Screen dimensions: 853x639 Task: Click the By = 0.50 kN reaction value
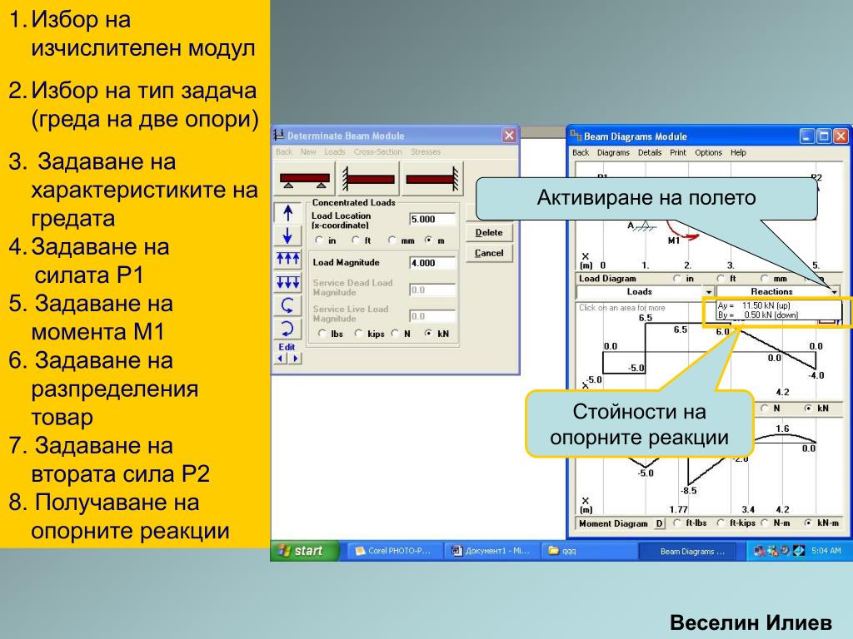[x=758, y=315]
